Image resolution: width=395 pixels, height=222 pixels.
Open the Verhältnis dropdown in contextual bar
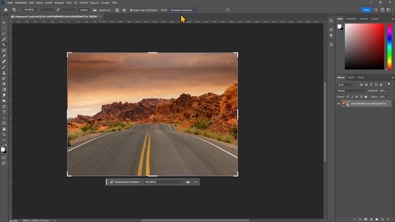(164, 182)
